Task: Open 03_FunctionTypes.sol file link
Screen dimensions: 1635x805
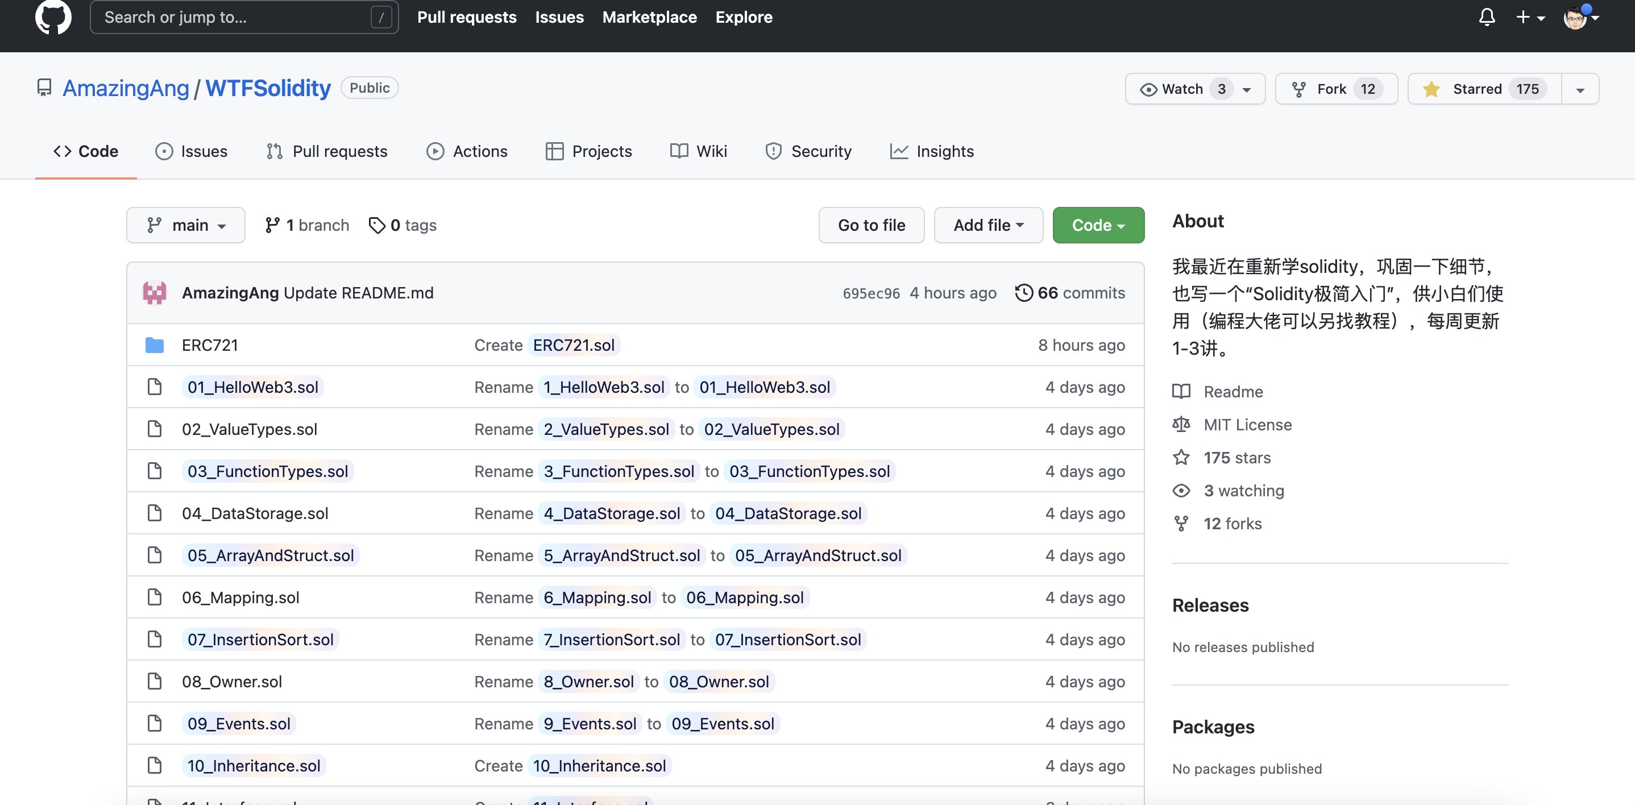Action: [267, 471]
